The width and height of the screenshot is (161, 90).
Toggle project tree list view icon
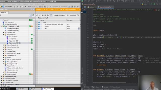pyautogui.click(x=30, y=15)
